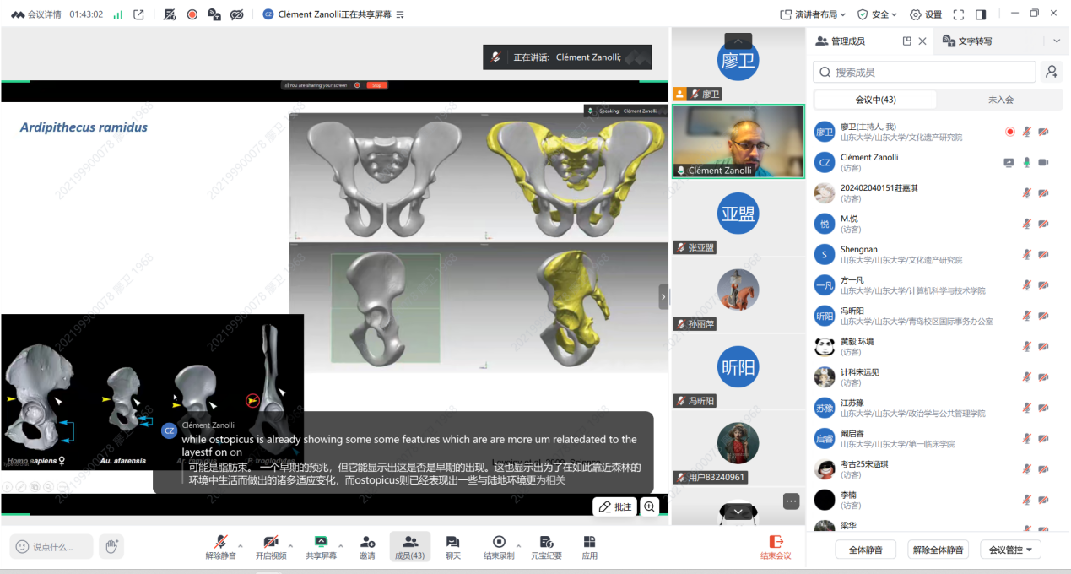The width and height of the screenshot is (1071, 574).
Task: Click the crossed-out eye icon in top bar
Action: pos(237,14)
